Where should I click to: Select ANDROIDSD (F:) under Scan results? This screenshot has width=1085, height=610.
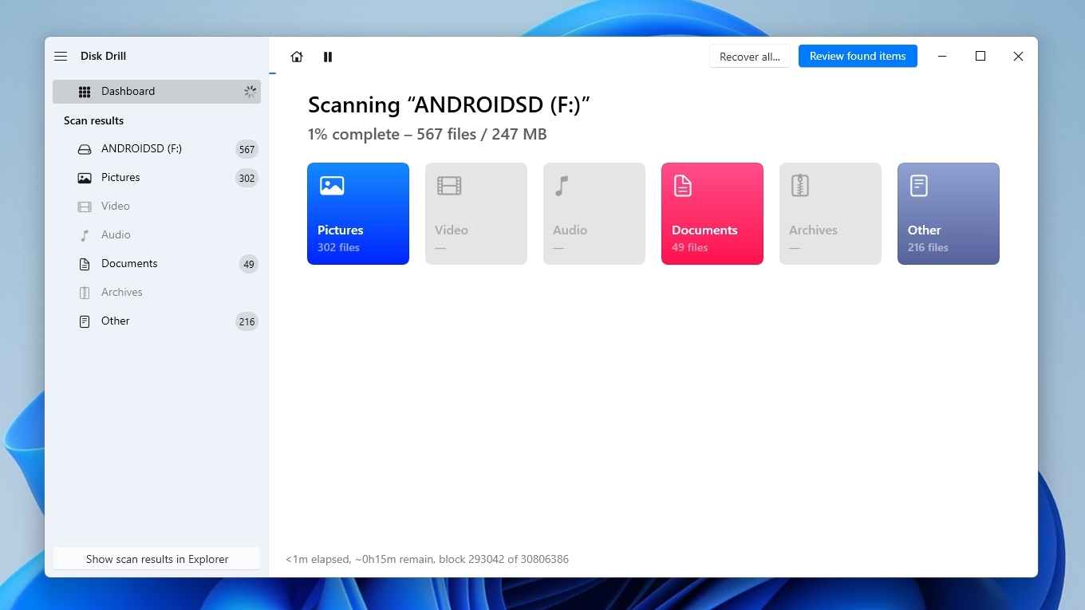pos(141,148)
